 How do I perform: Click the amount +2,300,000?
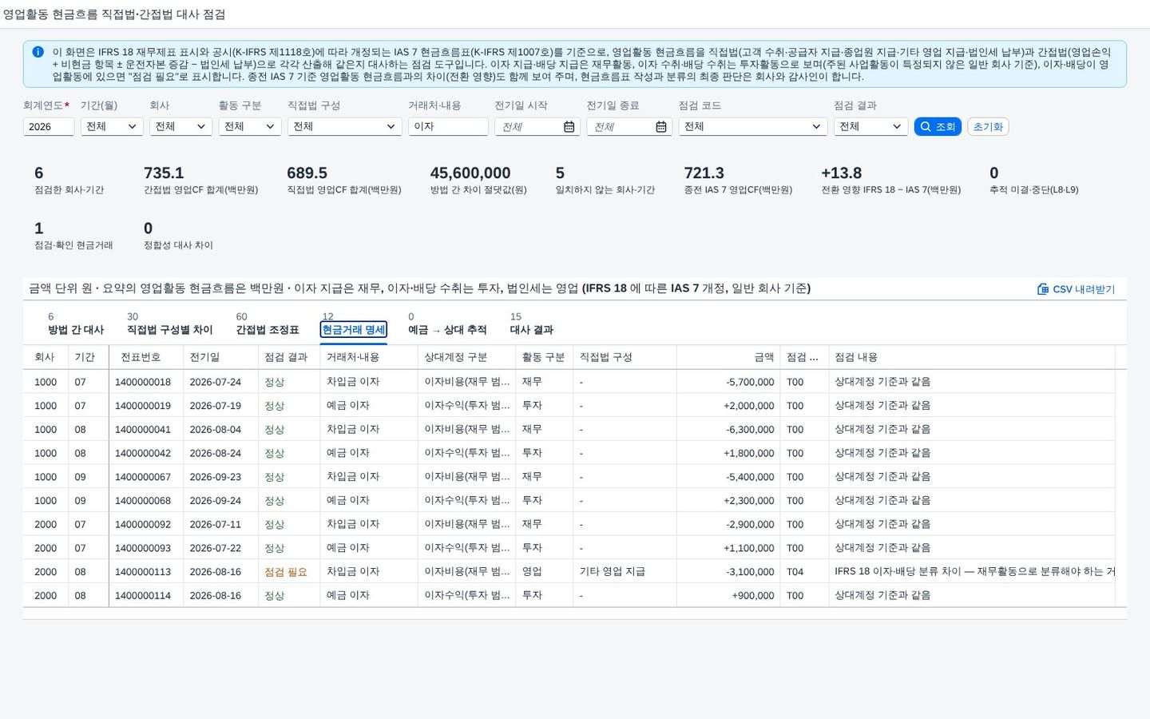click(749, 501)
